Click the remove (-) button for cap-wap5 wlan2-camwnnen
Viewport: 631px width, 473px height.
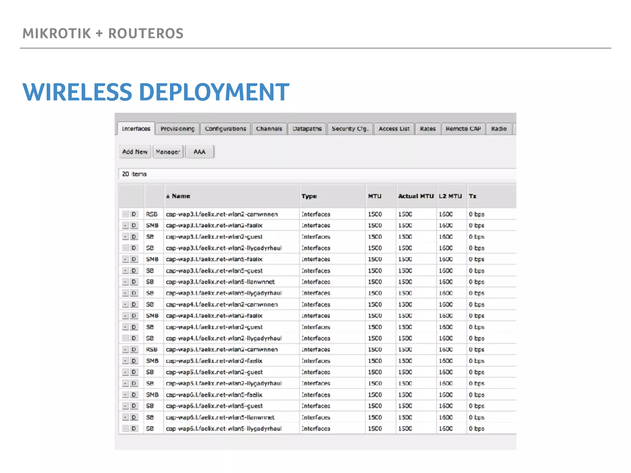click(x=125, y=350)
